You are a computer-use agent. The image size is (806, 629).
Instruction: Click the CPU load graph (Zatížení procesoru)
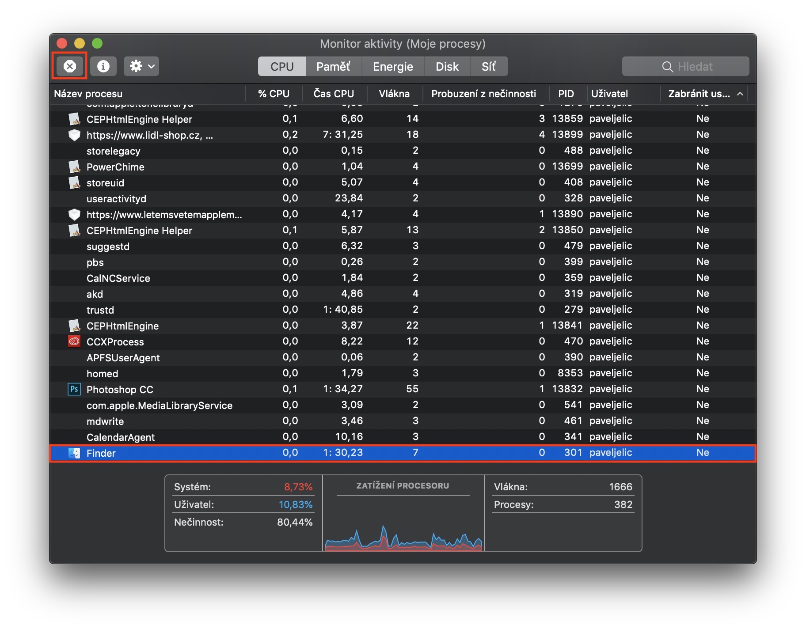click(403, 530)
